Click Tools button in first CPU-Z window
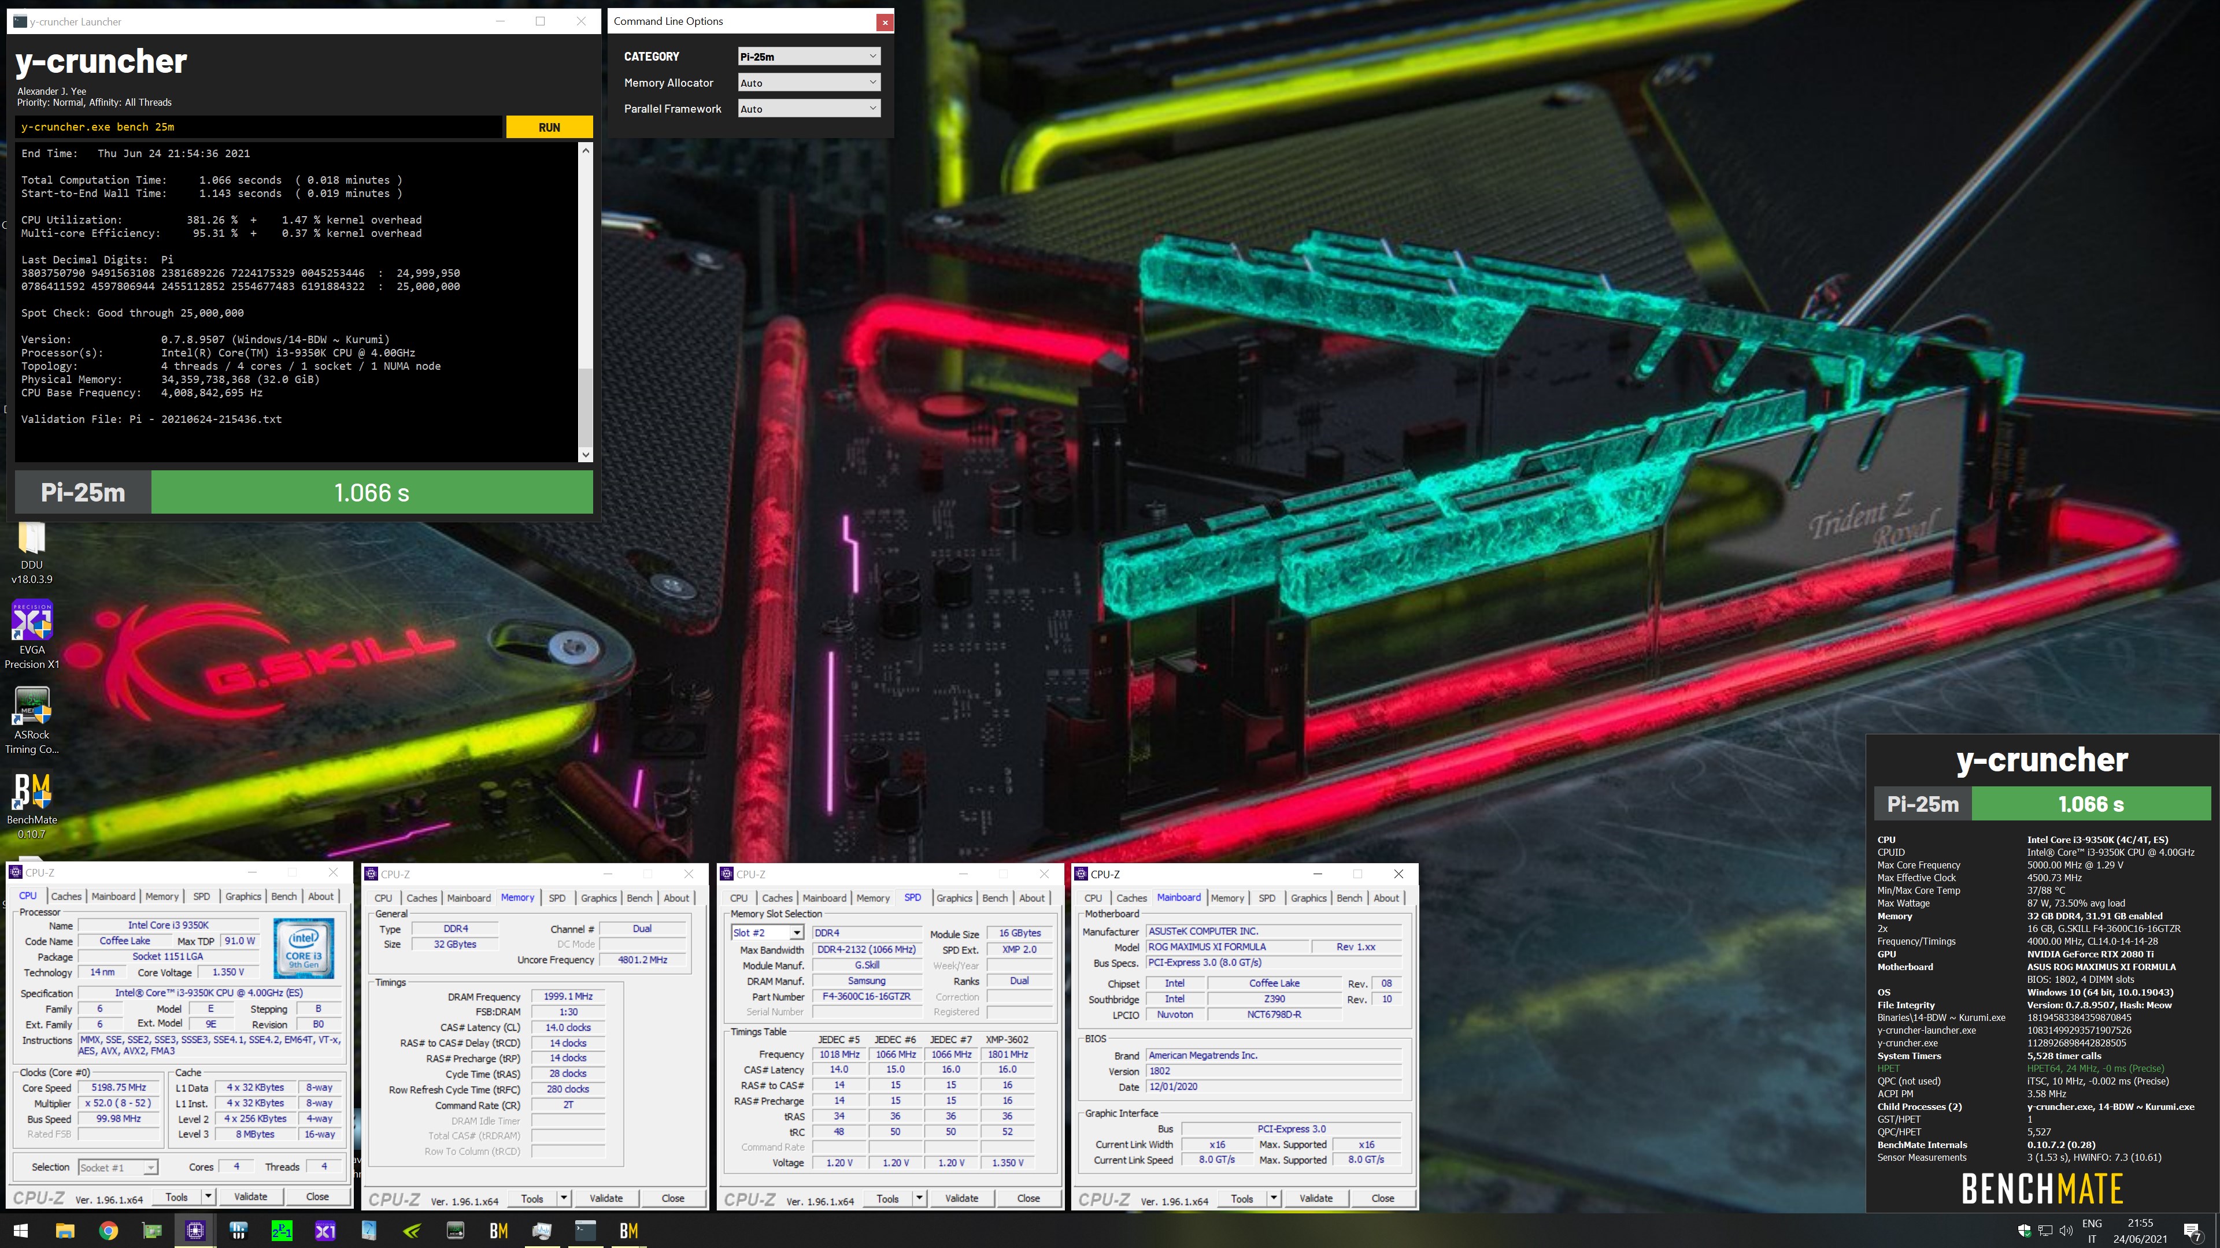The width and height of the screenshot is (2220, 1248). coord(177,1197)
